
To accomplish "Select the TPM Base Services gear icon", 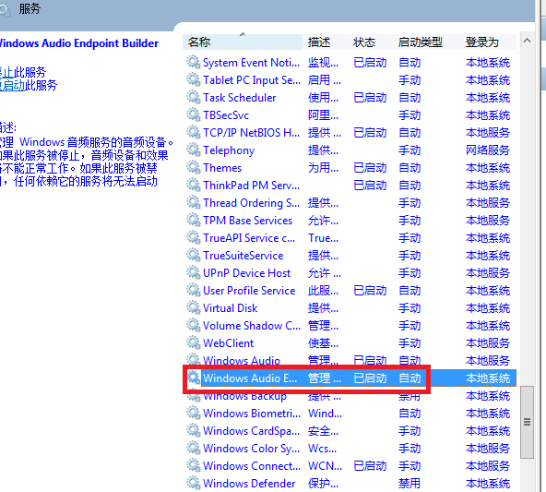I will (x=194, y=221).
